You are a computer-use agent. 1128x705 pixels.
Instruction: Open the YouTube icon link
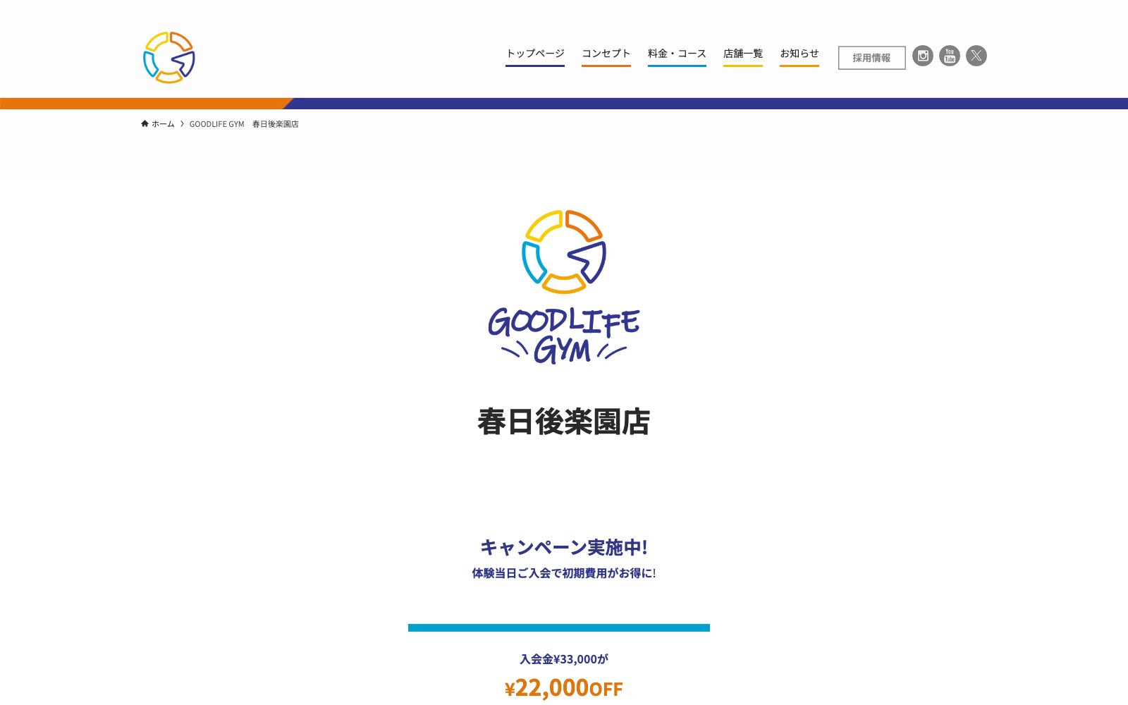(950, 56)
